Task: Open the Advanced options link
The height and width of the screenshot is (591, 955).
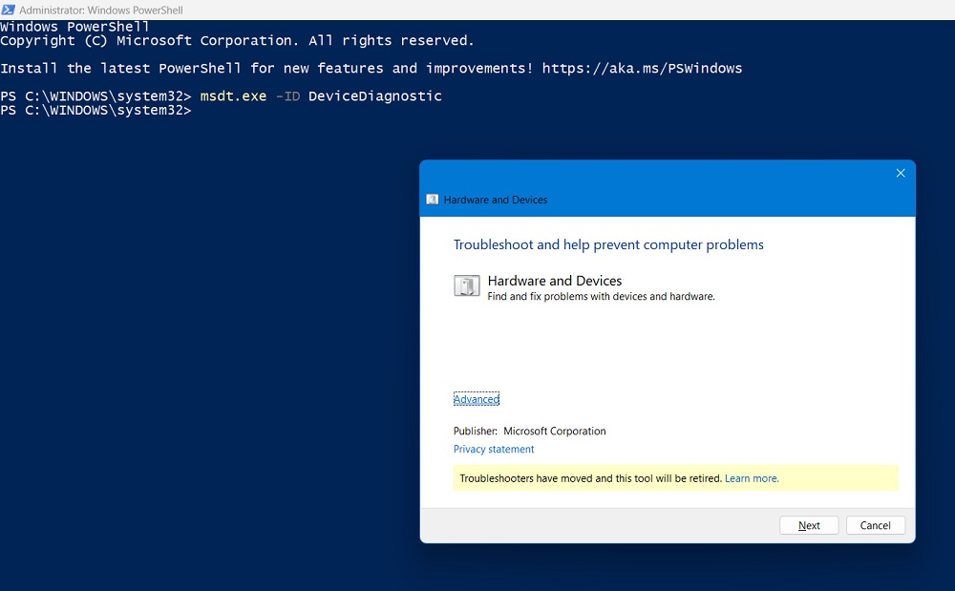Action: 476,398
